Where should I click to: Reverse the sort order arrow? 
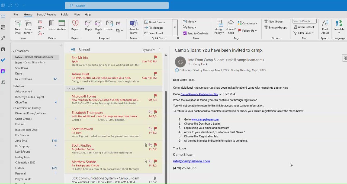(160, 50)
